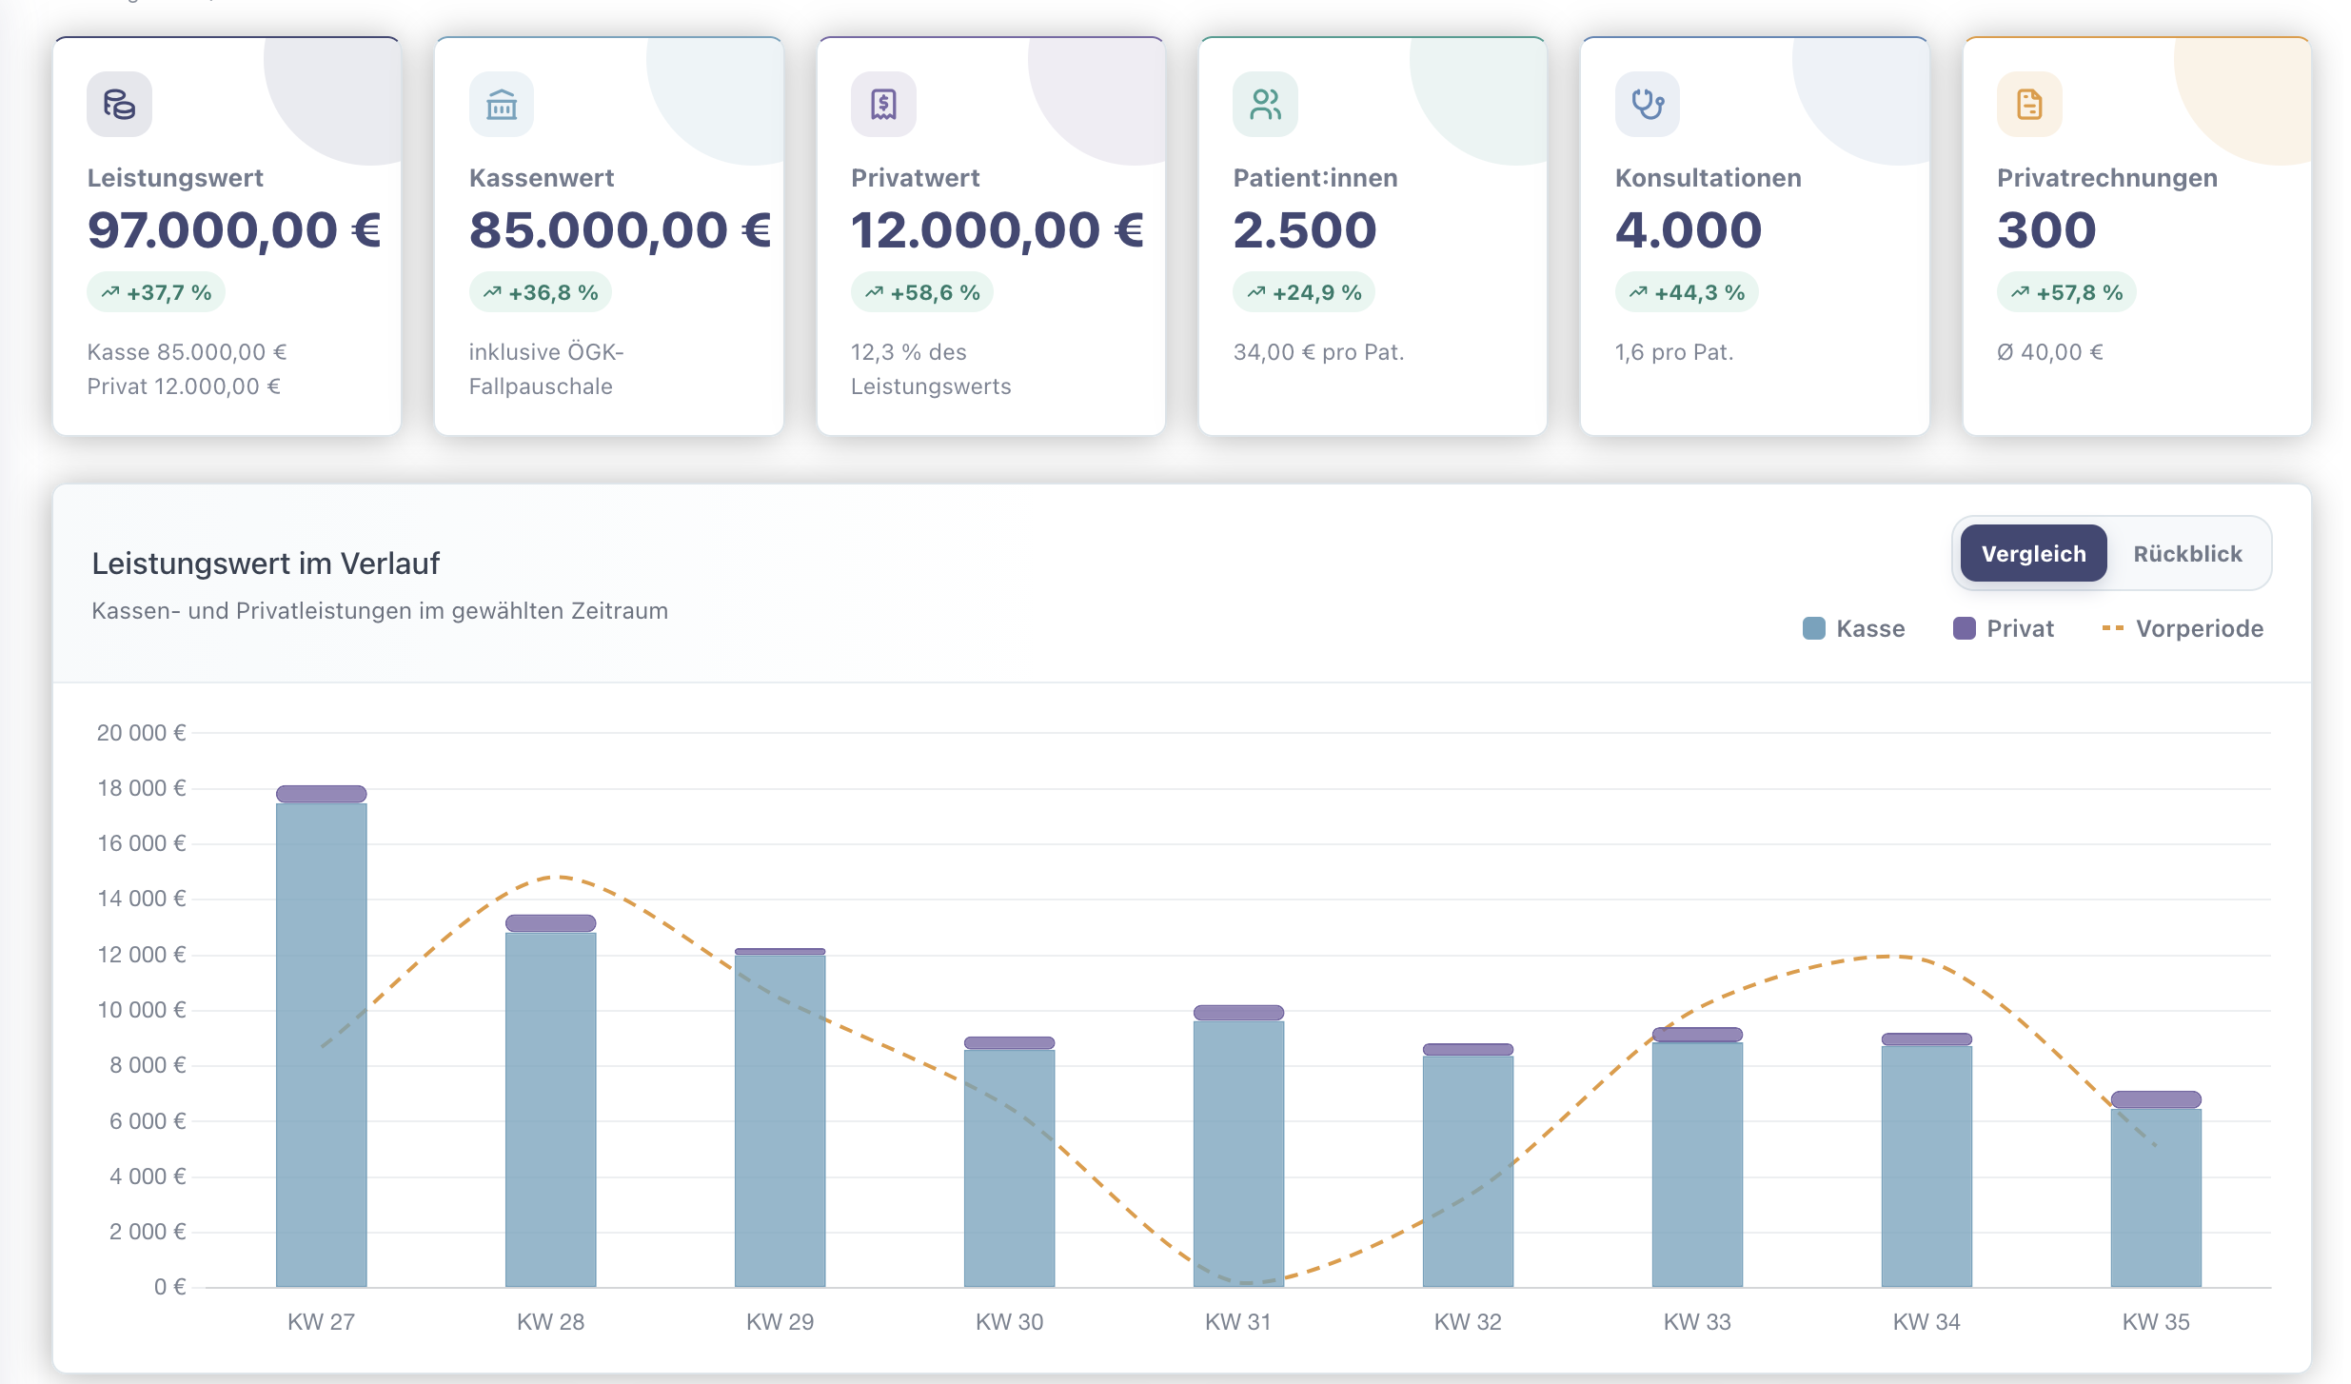
Task: Select the KW 34 Kasse bar
Action: point(1927,1166)
